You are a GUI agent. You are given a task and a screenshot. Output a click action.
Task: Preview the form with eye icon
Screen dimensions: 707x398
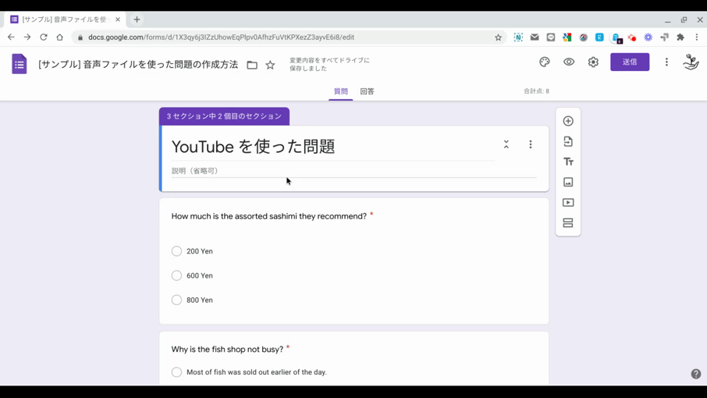click(x=569, y=62)
